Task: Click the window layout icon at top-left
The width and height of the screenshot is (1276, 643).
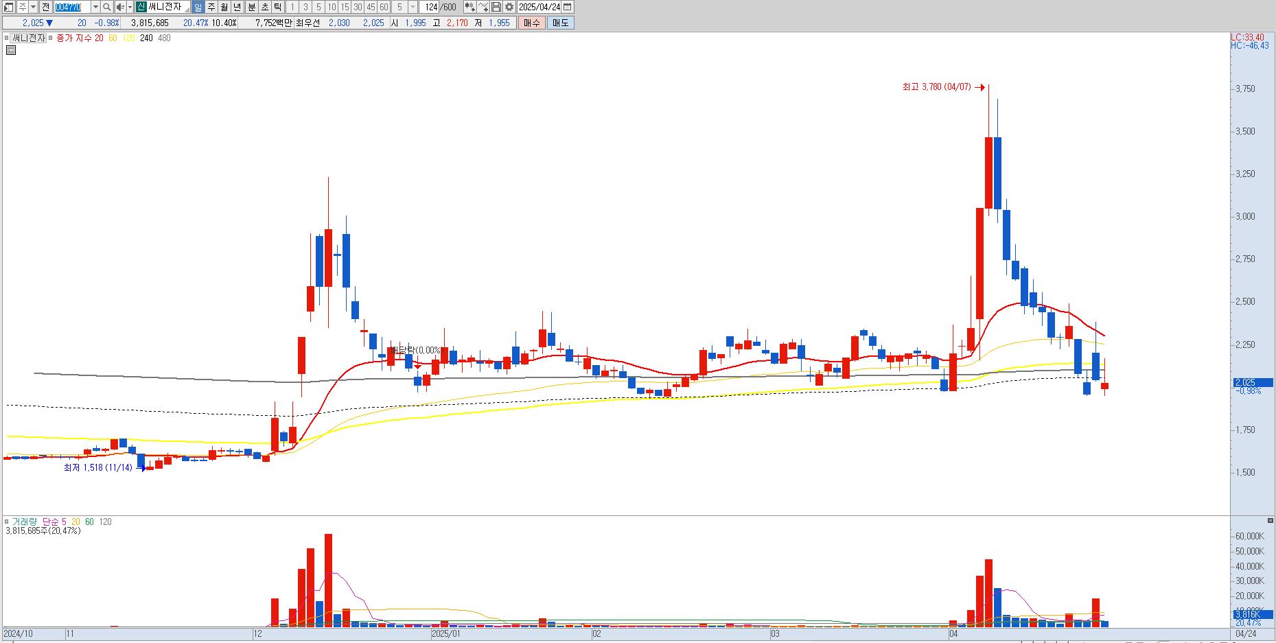Action: click(8, 7)
